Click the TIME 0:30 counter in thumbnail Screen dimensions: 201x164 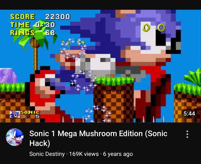point(33,25)
